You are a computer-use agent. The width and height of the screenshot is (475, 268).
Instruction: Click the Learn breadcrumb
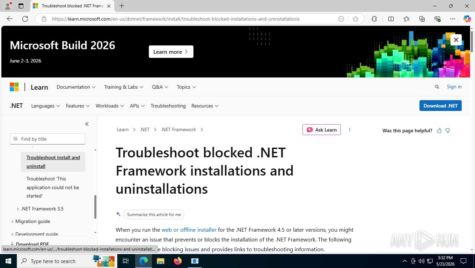click(x=123, y=129)
